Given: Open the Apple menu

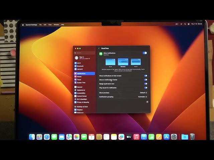Looking at the screenshot, I should [x=23, y=25].
